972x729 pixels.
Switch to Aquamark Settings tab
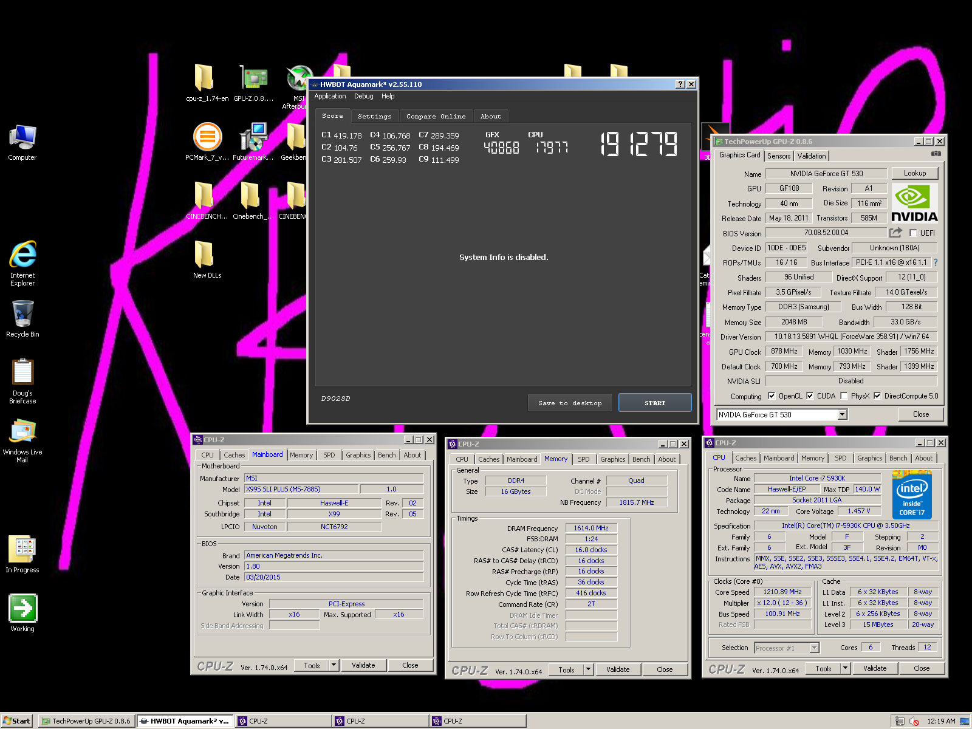(x=375, y=116)
